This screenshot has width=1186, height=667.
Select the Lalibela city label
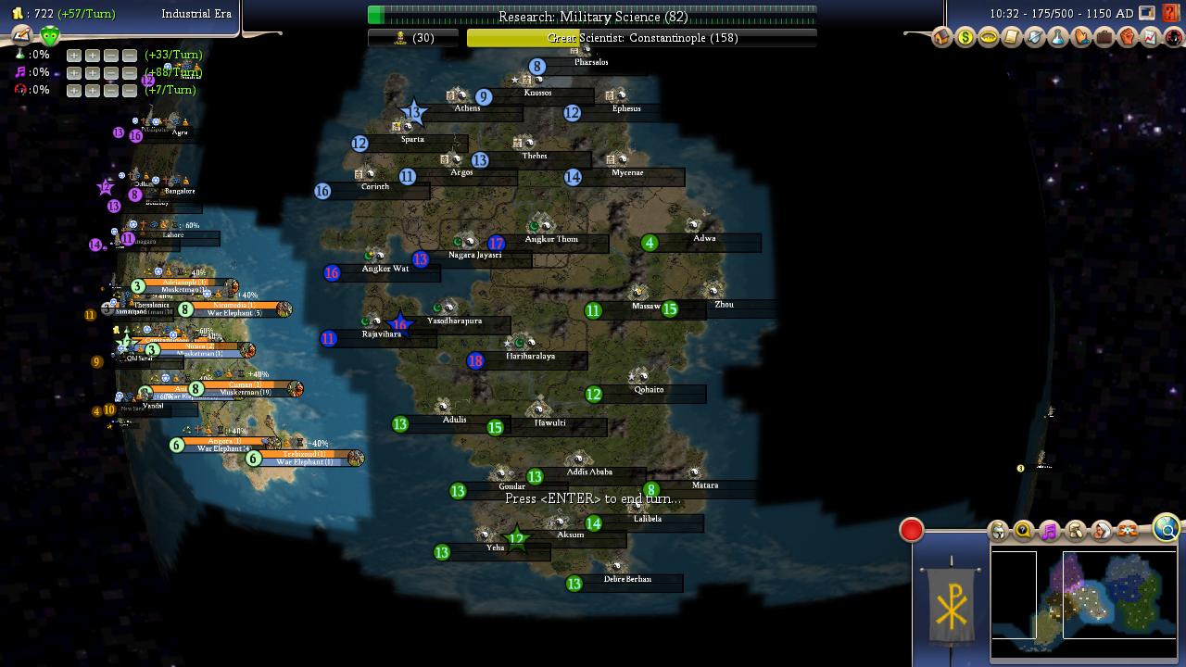[x=648, y=520]
